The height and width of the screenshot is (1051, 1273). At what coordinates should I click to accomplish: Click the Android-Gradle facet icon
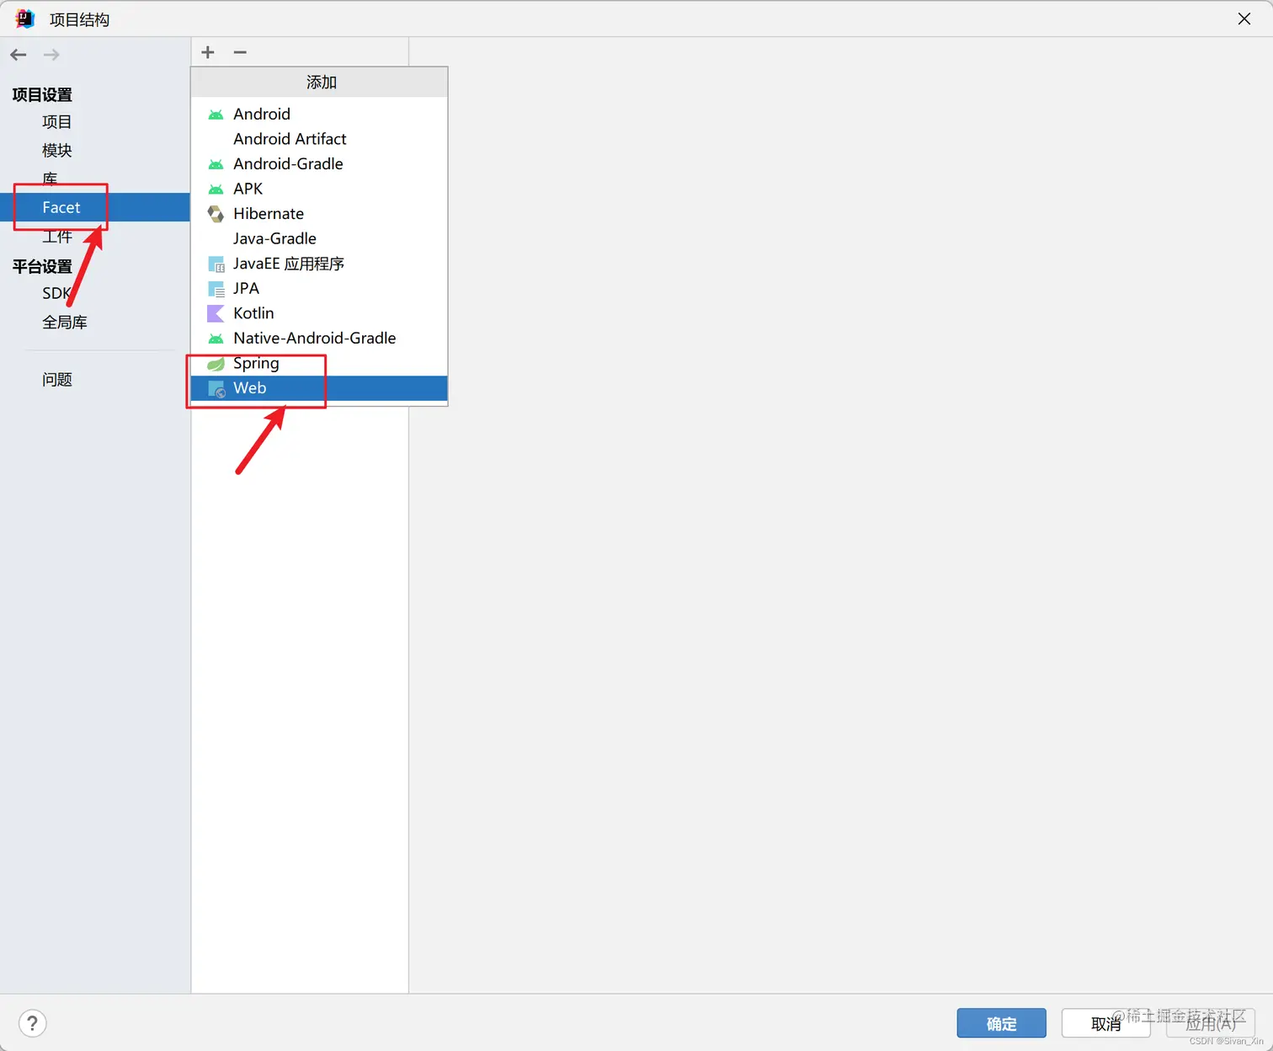point(216,164)
